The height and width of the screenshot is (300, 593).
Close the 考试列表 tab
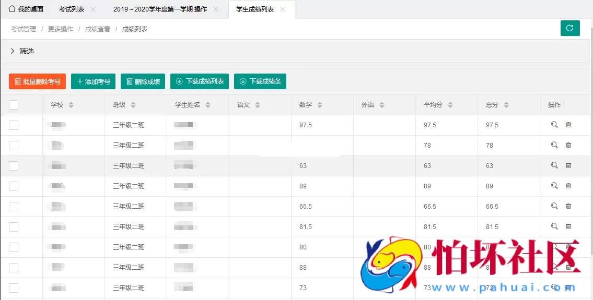93,9
